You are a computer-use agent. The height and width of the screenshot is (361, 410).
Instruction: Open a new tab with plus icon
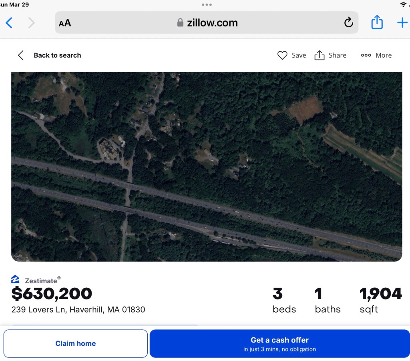[x=402, y=22]
